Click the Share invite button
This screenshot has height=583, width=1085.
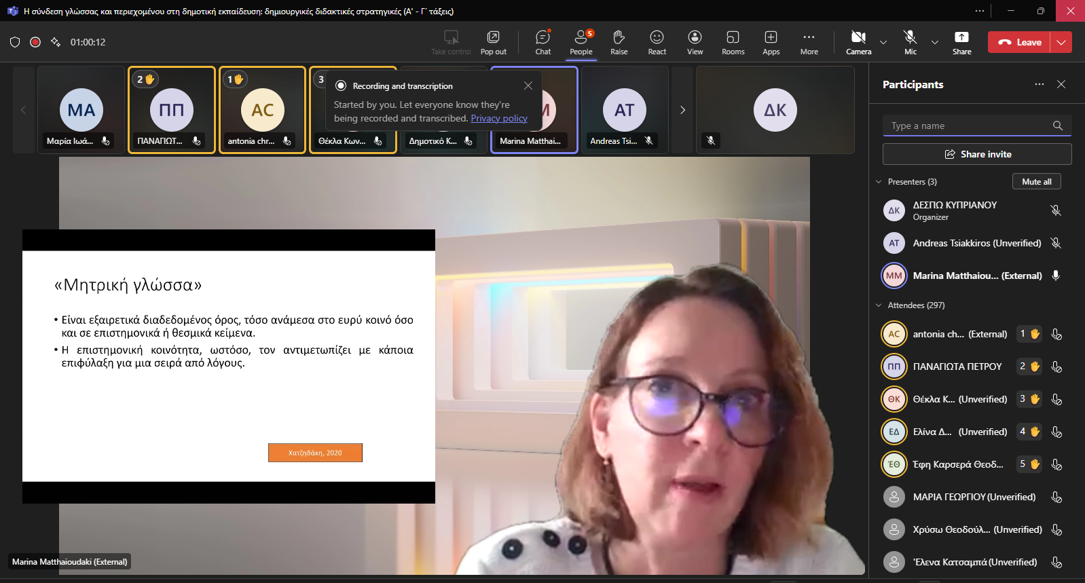click(977, 154)
